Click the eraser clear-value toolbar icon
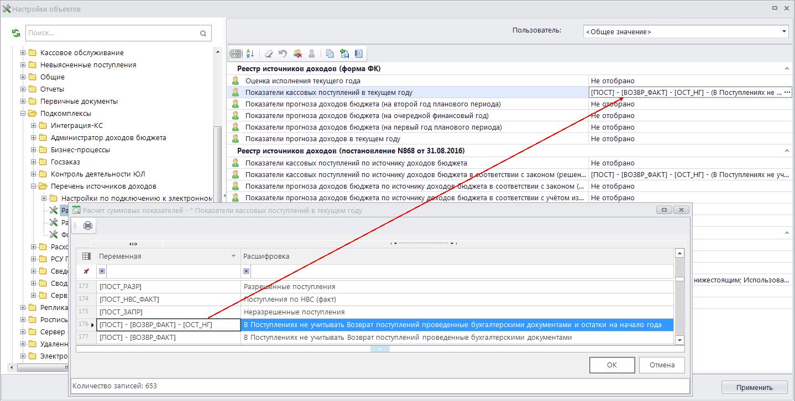 coord(269,54)
